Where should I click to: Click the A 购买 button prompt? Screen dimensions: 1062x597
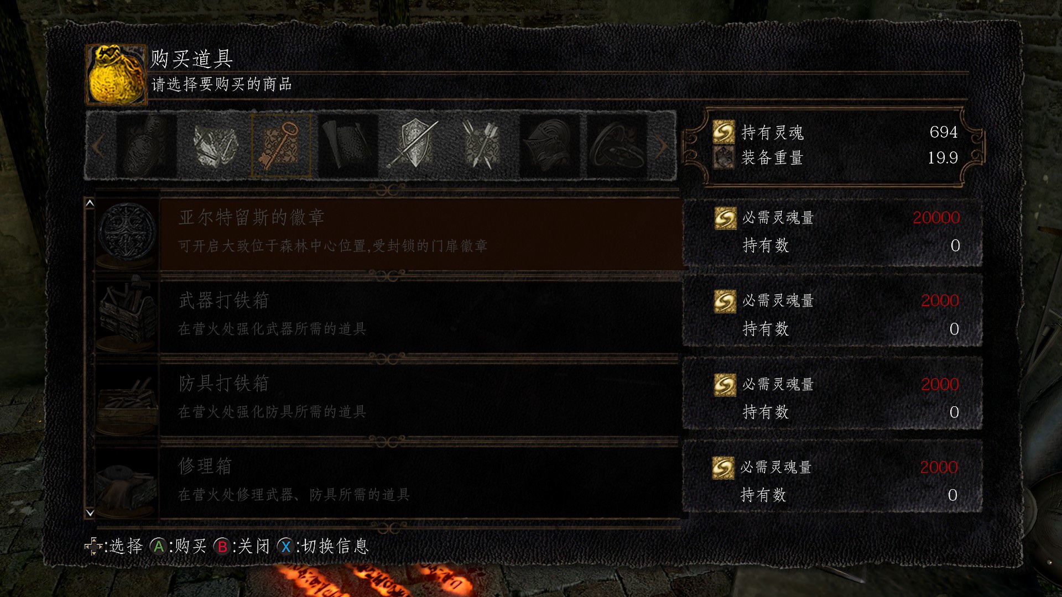point(178,547)
